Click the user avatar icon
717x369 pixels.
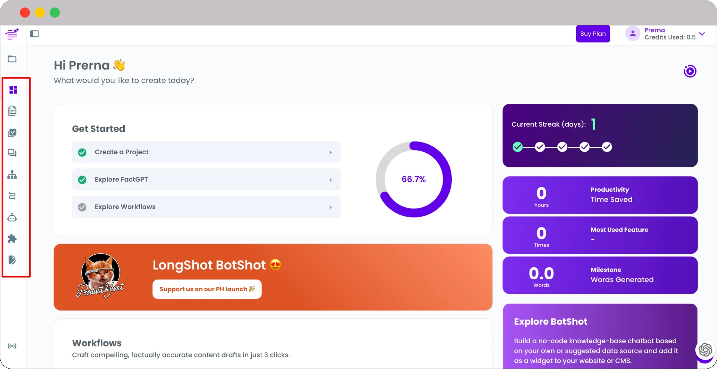click(x=633, y=34)
